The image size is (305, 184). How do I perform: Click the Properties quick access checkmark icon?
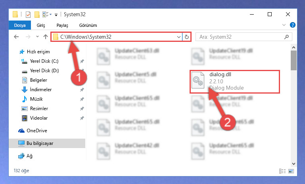28,15
